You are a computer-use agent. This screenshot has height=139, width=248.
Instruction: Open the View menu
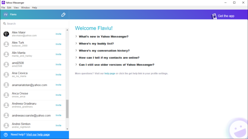[x=16, y=7]
